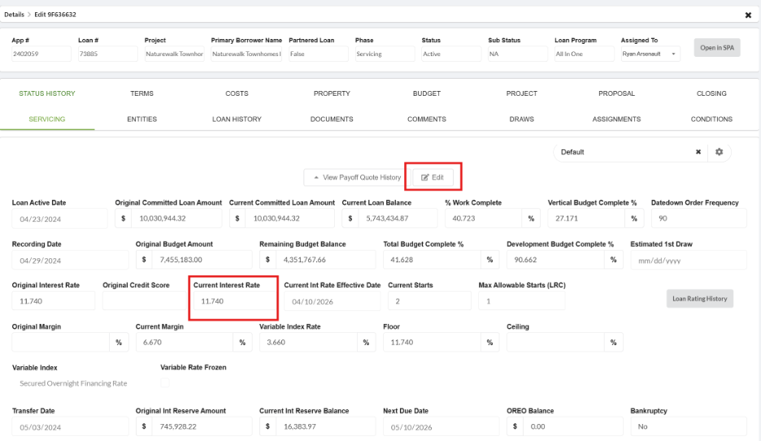Click the Bankruptcy field showing No
This screenshot has height=441, width=761.
688,426
